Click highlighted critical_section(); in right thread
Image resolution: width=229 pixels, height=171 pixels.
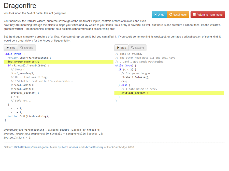[169, 93]
